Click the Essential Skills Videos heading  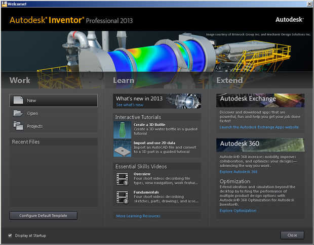(141, 167)
